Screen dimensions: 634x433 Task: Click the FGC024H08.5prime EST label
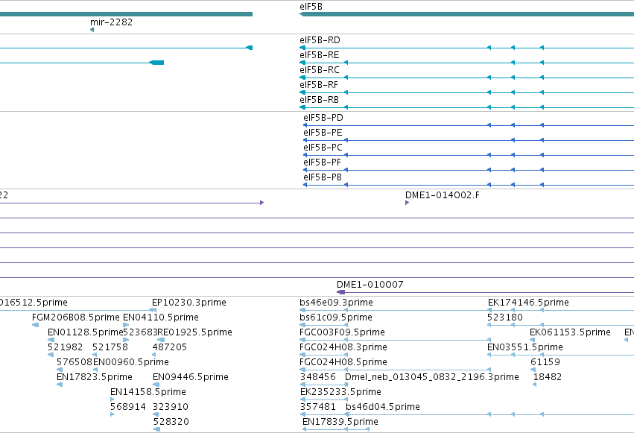(343, 362)
